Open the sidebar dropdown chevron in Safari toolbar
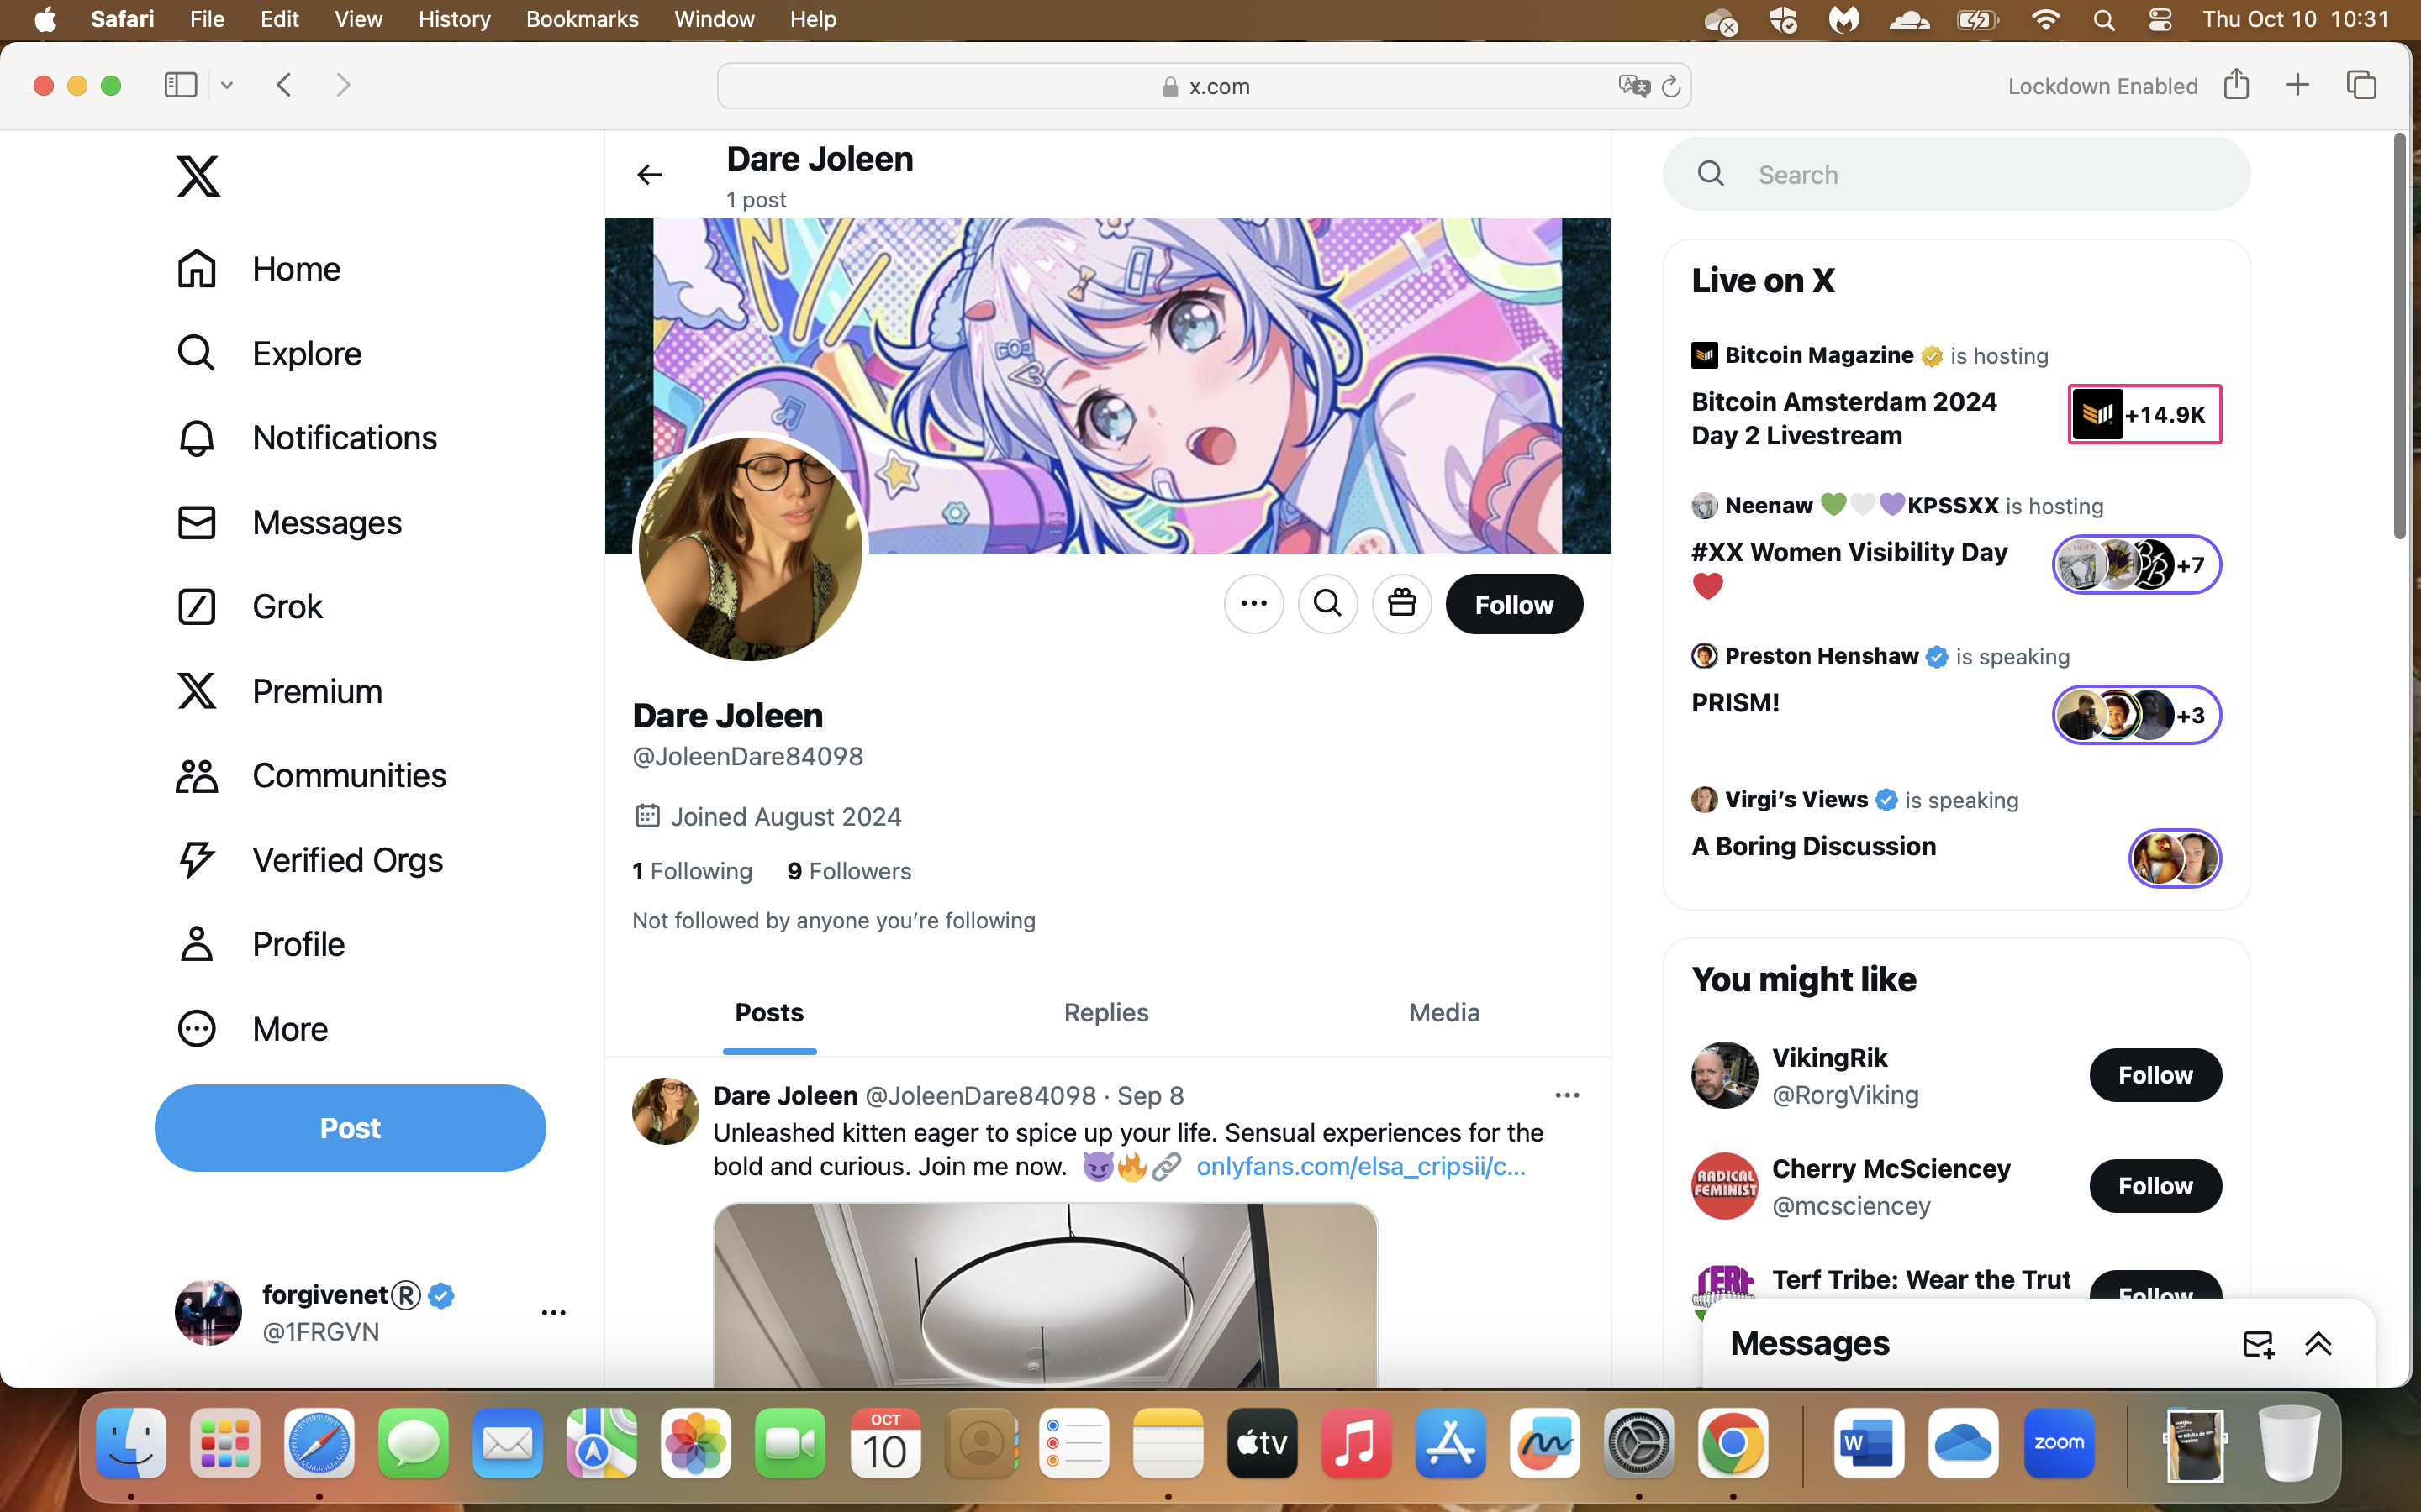The width and height of the screenshot is (2421, 1512). [x=227, y=86]
